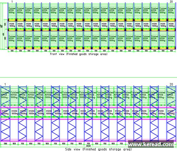Image resolution: width=177 pixels, height=151 pixels.
Task: Click column number 1 above front view
Action: (12, 2)
